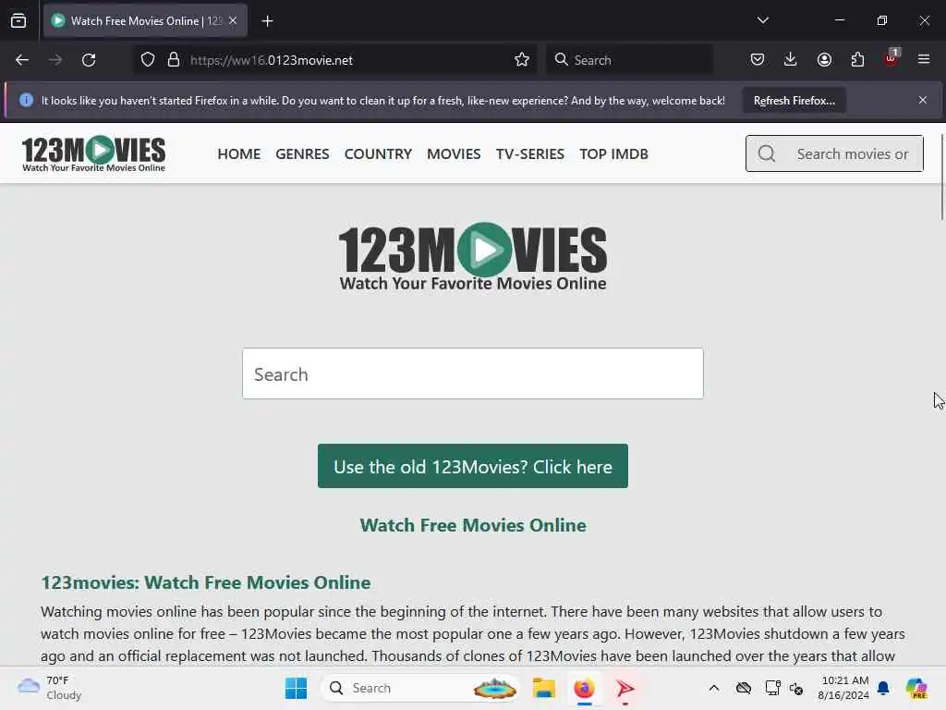Click the magnifier icon in site header search
This screenshot has height=710, width=946.
click(766, 154)
